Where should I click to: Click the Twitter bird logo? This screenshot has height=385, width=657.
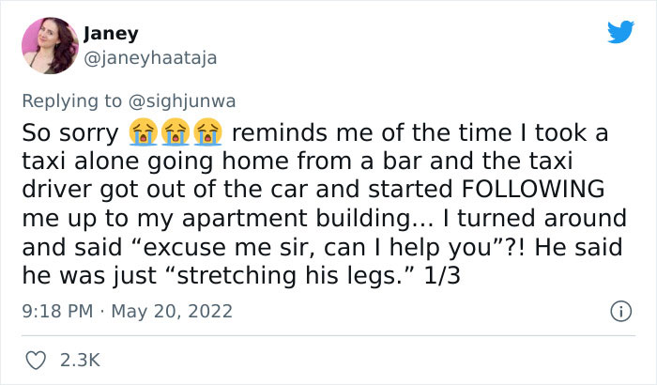click(x=620, y=32)
